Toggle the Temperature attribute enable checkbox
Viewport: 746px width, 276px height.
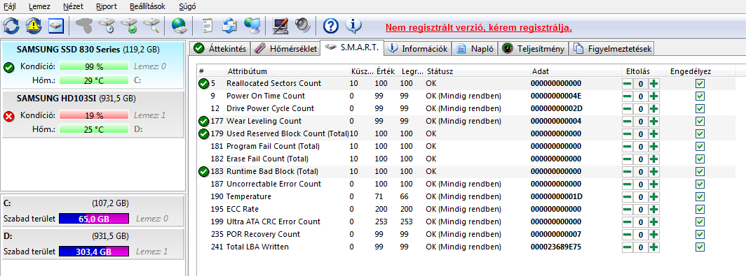(x=700, y=197)
